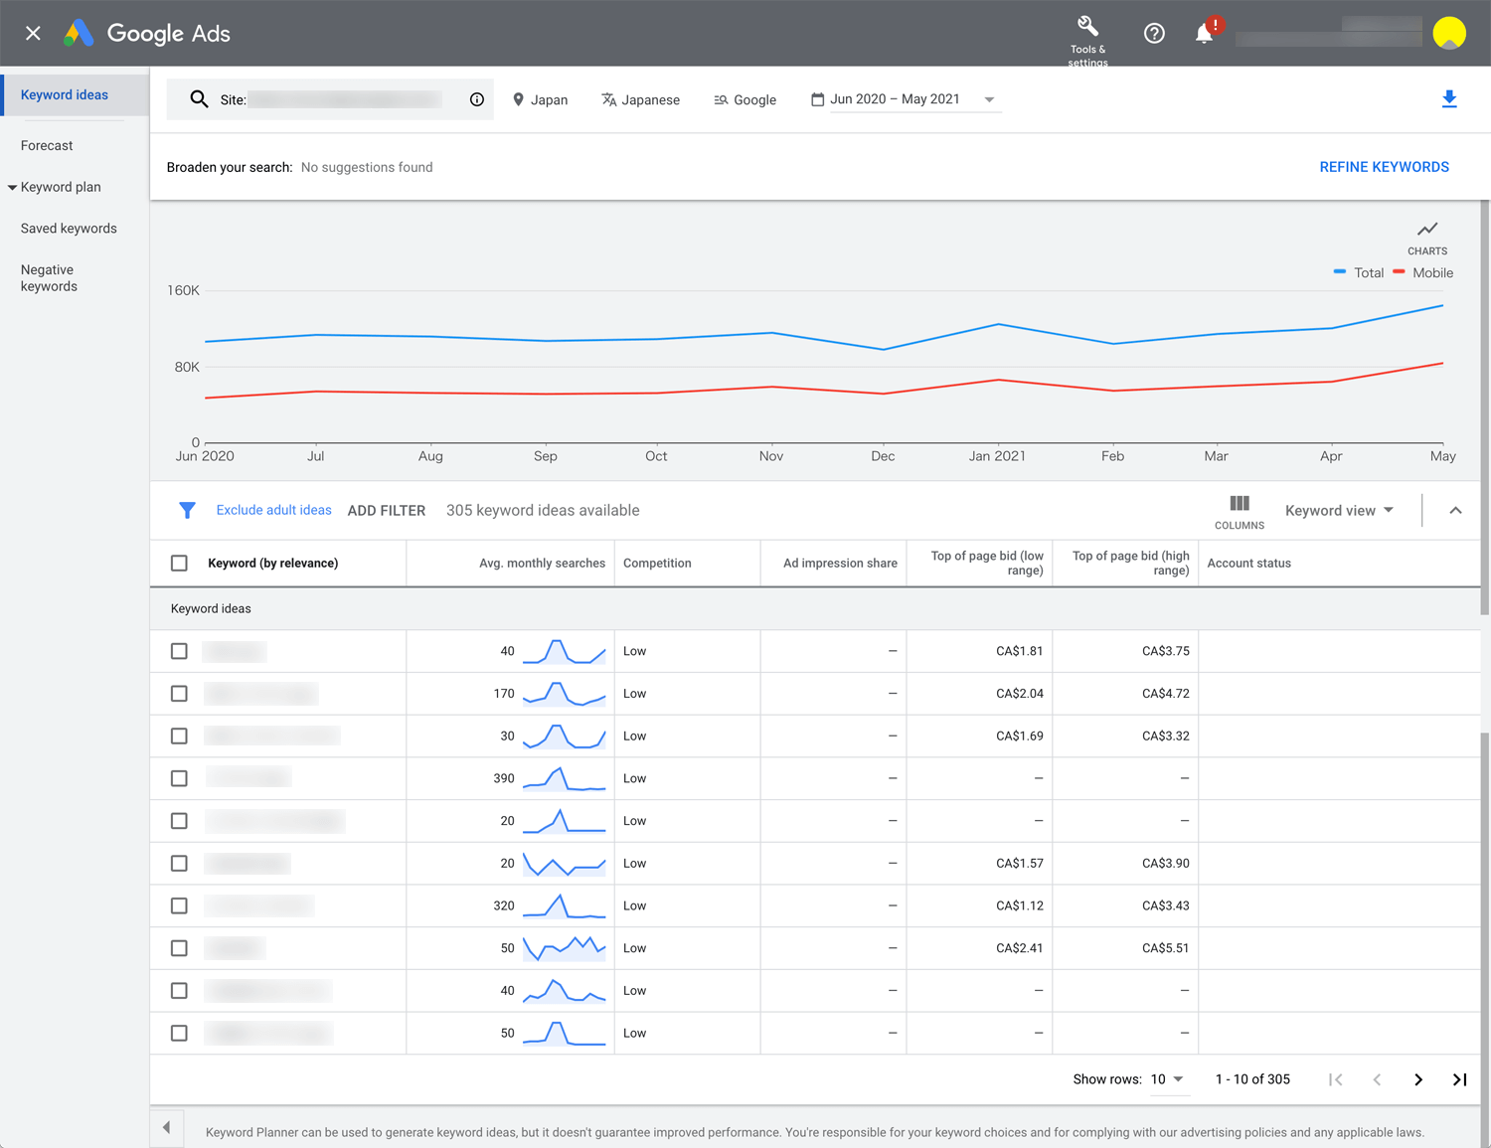Image resolution: width=1491 pixels, height=1148 pixels.
Task: Open the yellow account avatar
Action: coord(1449,33)
